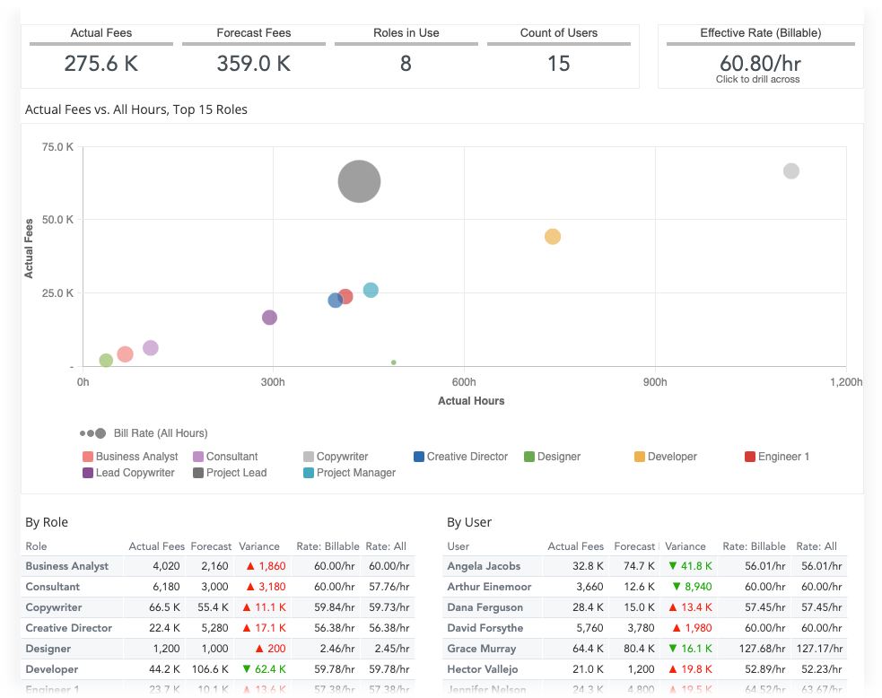Click the small green Designer dot on chart
Screen dimensions: 882x698
[394, 362]
